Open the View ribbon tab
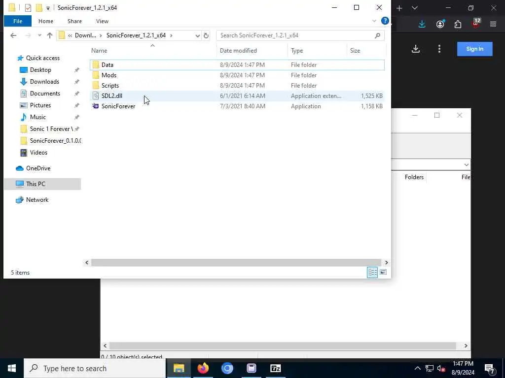 102,21
